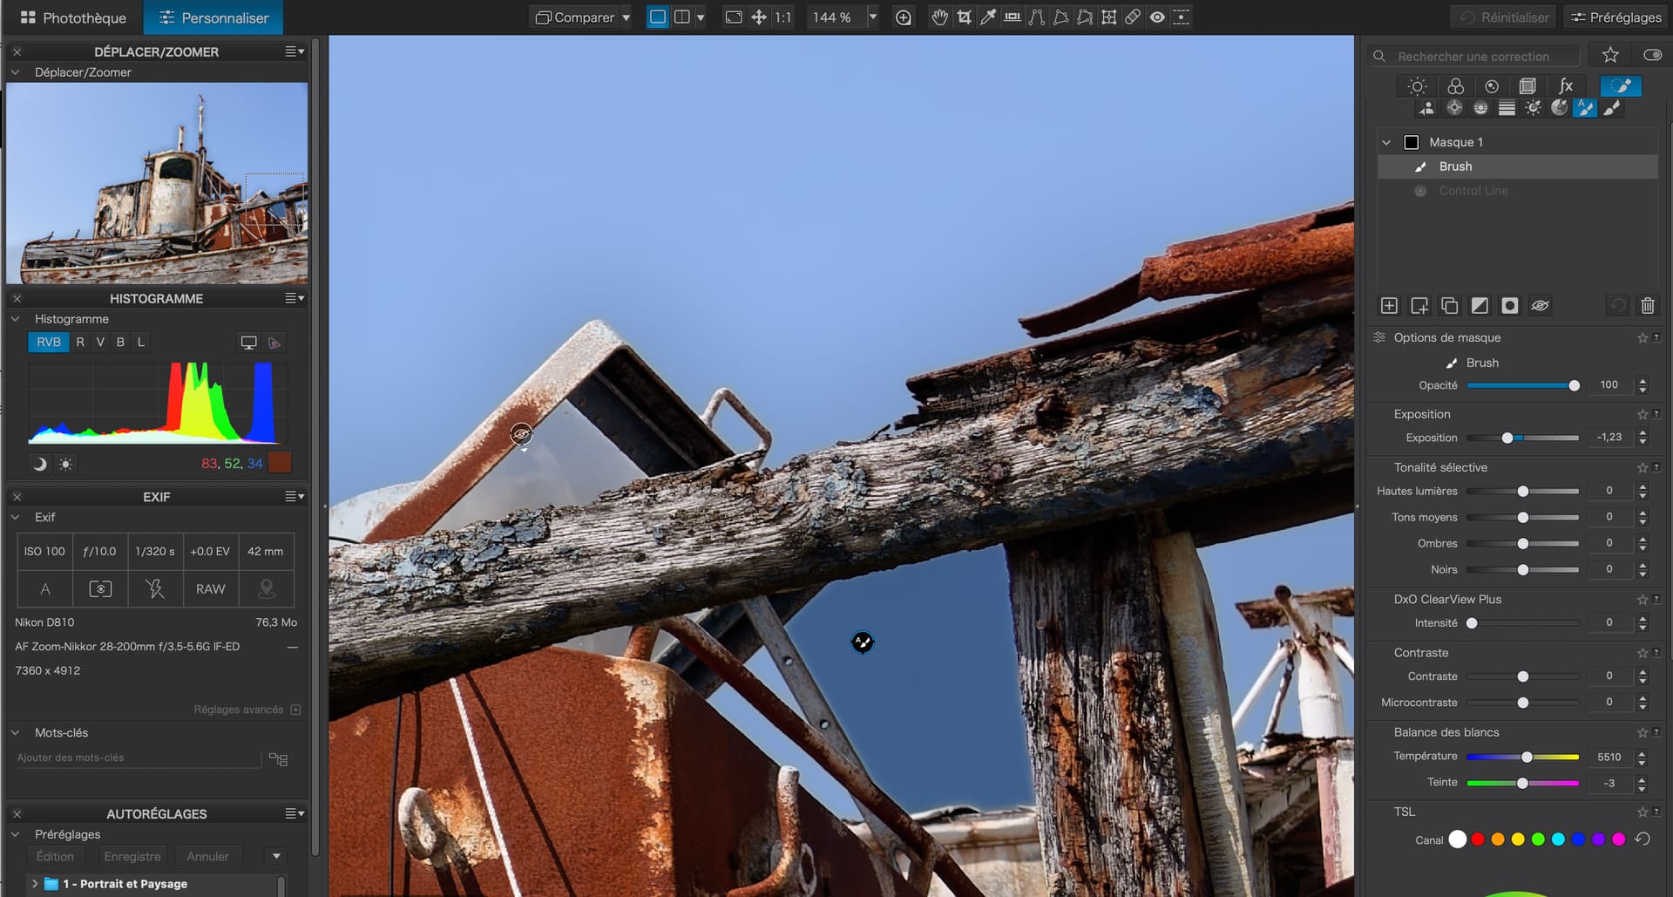Viewport: 1673px width, 897px height.
Task: Open the Light corrections sun tab
Action: (x=1417, y=86)
